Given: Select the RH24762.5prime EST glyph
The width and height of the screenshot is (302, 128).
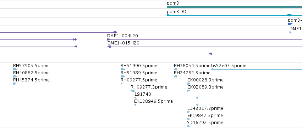Looking at the screenshot, I should [x=175, y=76].
